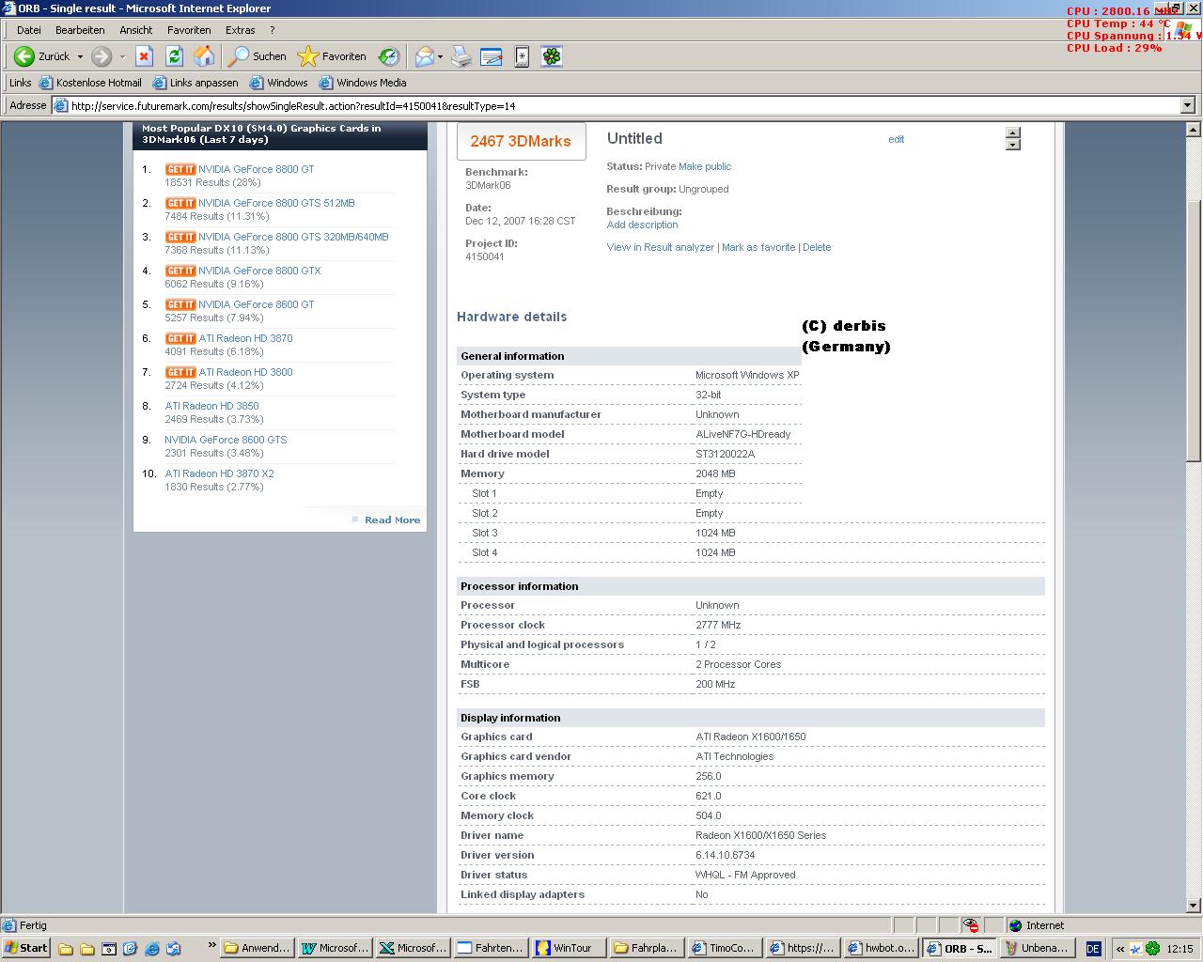Click Add description link
This screenshot has height=962, width=1203.
642,225
